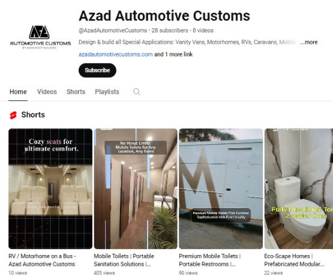Viewport: 333px width, 276px height.
Task: Switch to the Videos tab
Action: click(47, 92)
